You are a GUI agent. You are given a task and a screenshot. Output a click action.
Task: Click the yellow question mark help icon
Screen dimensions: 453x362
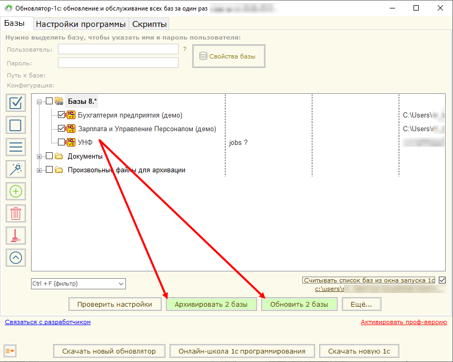pyautogui.click(x=185, y=49)
